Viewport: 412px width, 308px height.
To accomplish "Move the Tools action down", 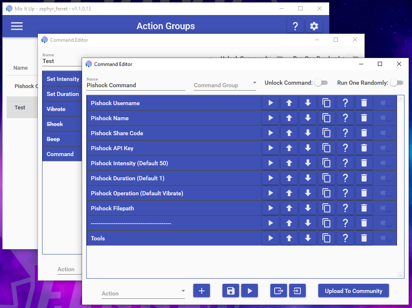I will click(308, 238).
